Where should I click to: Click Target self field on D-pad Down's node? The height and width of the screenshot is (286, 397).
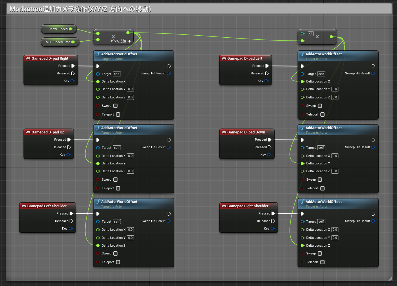coord(321,148)
